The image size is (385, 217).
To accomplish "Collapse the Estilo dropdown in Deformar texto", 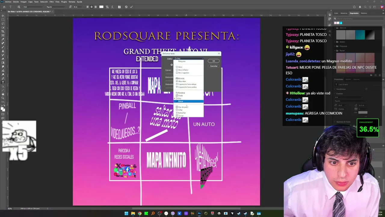I will pyautogui.click(x=189, y=58).
